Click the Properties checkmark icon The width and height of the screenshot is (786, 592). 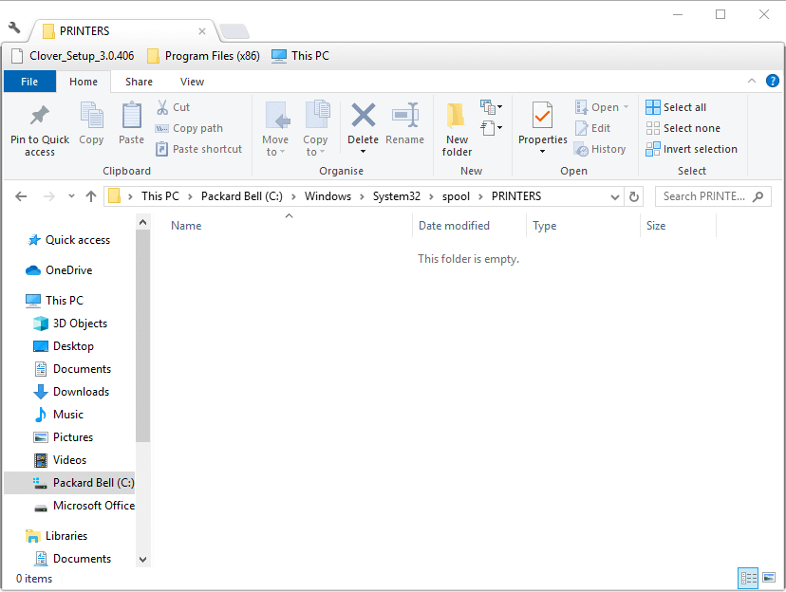pyautogui.click(x=542, y=115)
